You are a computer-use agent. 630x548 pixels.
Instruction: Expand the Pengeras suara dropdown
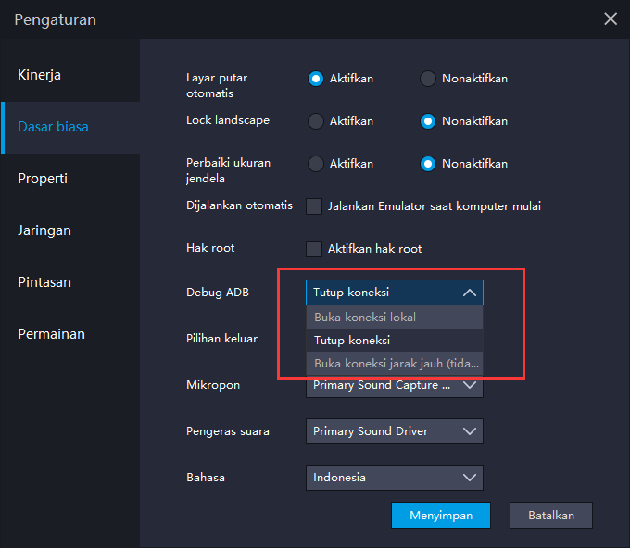tap(394, 431)
